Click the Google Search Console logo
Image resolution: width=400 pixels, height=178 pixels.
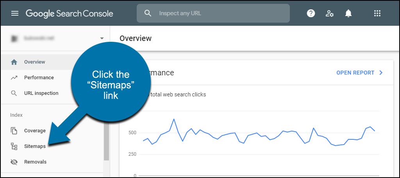[69, 14]
